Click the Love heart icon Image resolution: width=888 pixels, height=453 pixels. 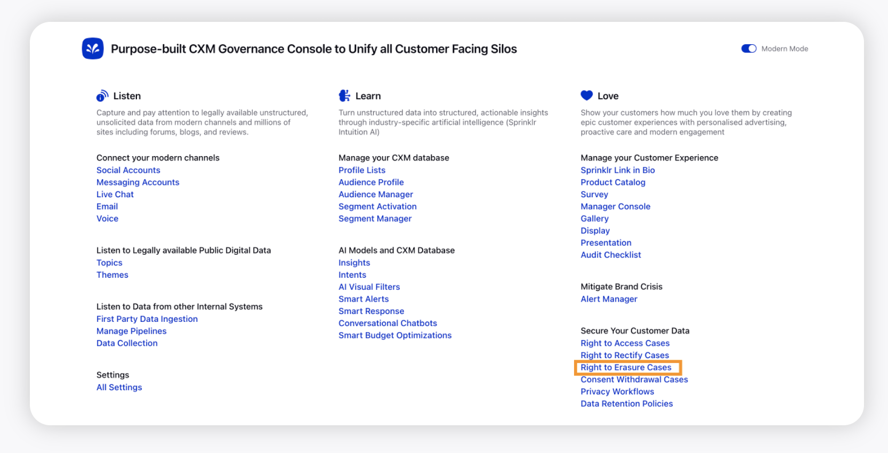(x=586, y=95)
